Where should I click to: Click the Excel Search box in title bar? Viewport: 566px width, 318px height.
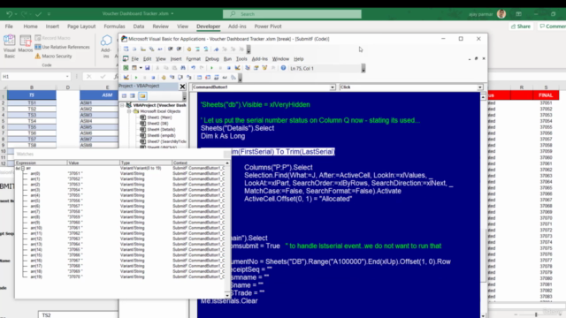pyautogui.click(x=292, y=14)
